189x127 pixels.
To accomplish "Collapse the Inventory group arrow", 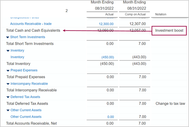I will pos(8,51).
